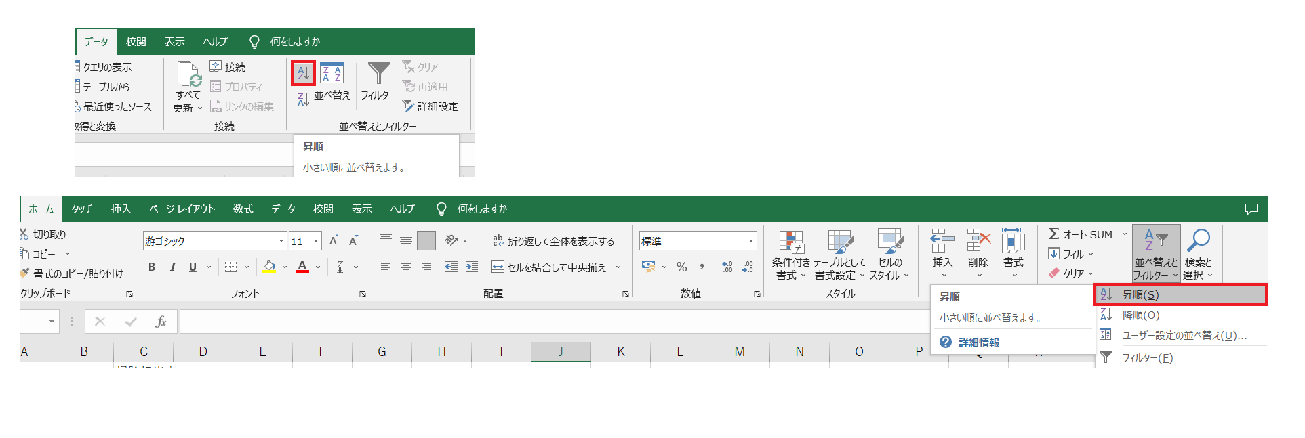Toggle bold formatting

152,267
